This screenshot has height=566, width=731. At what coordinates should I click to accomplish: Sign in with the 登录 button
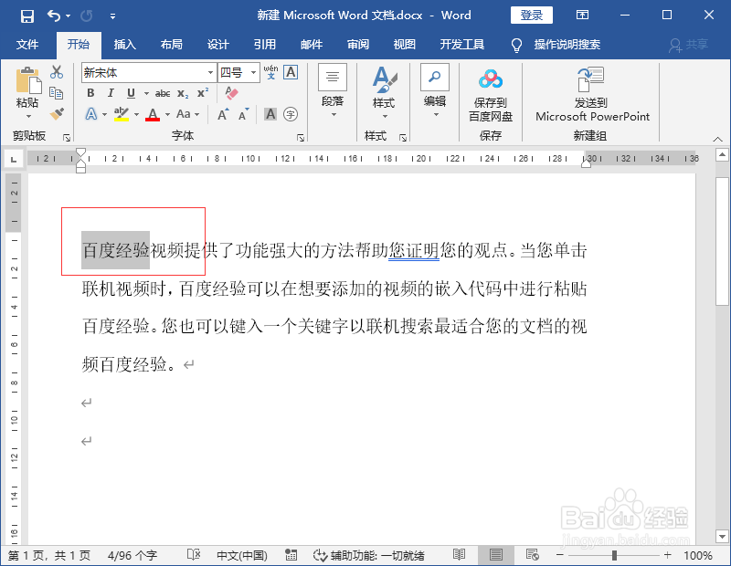[532, 15]
